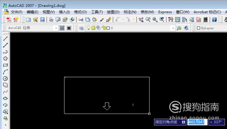The height and width of the screenshot is (129, 227).
Task: Click Make Object's Layer Current icon
Action: point(179,28)
